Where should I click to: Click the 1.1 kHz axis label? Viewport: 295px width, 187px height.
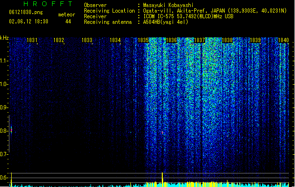[x=4, y=61]
